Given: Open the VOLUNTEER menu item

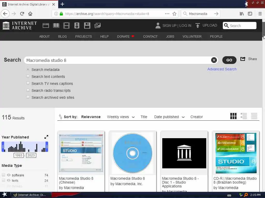Looking at the screenshot, I should [192, 37].
